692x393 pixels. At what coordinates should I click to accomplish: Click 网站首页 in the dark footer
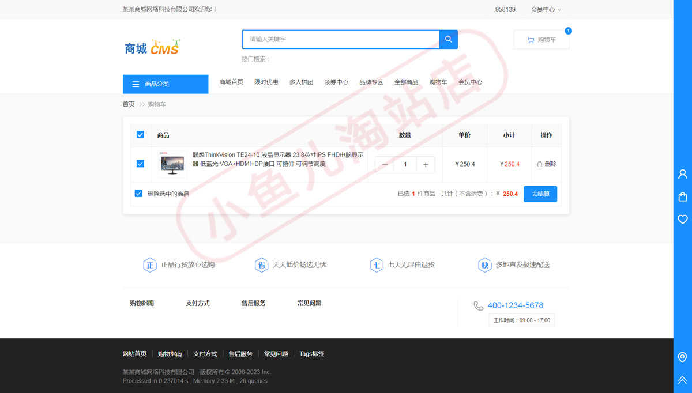(135, 354)
